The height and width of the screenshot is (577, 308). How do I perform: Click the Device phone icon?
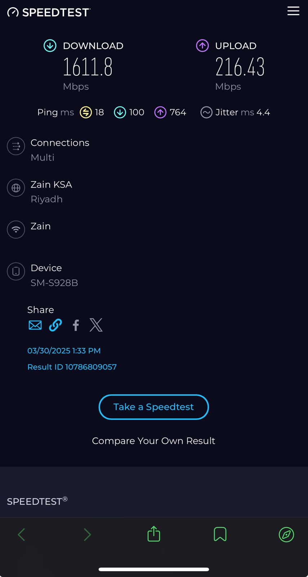coord(16,271)
